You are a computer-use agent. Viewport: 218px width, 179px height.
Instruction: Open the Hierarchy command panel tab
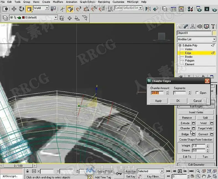tap(193, 27)
